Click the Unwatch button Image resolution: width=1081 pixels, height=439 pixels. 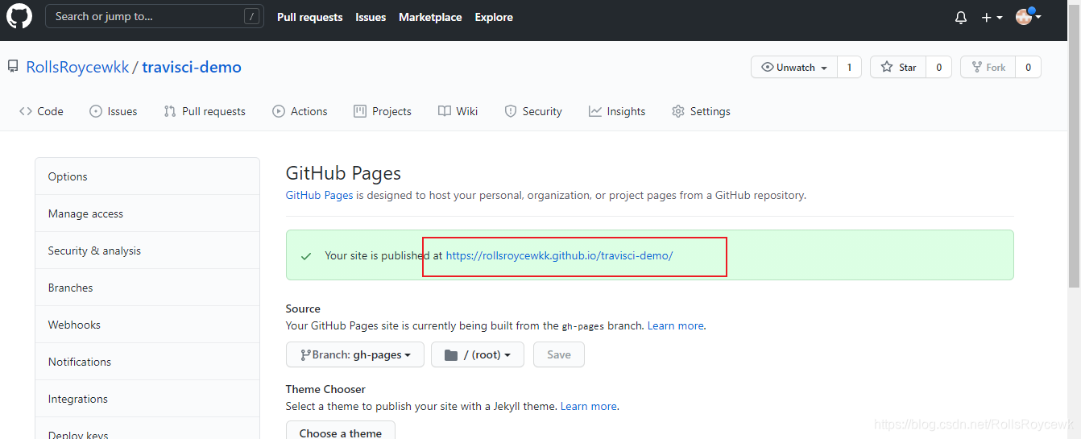pyautogui.click(x=794, y=68)
